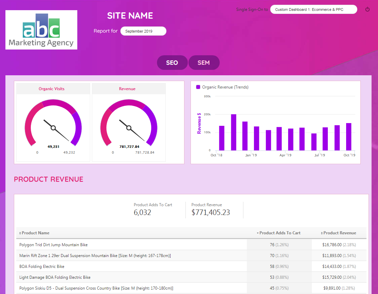
Task: Sort by Product Adds To Cart column
Action: [x=279, y=233]
